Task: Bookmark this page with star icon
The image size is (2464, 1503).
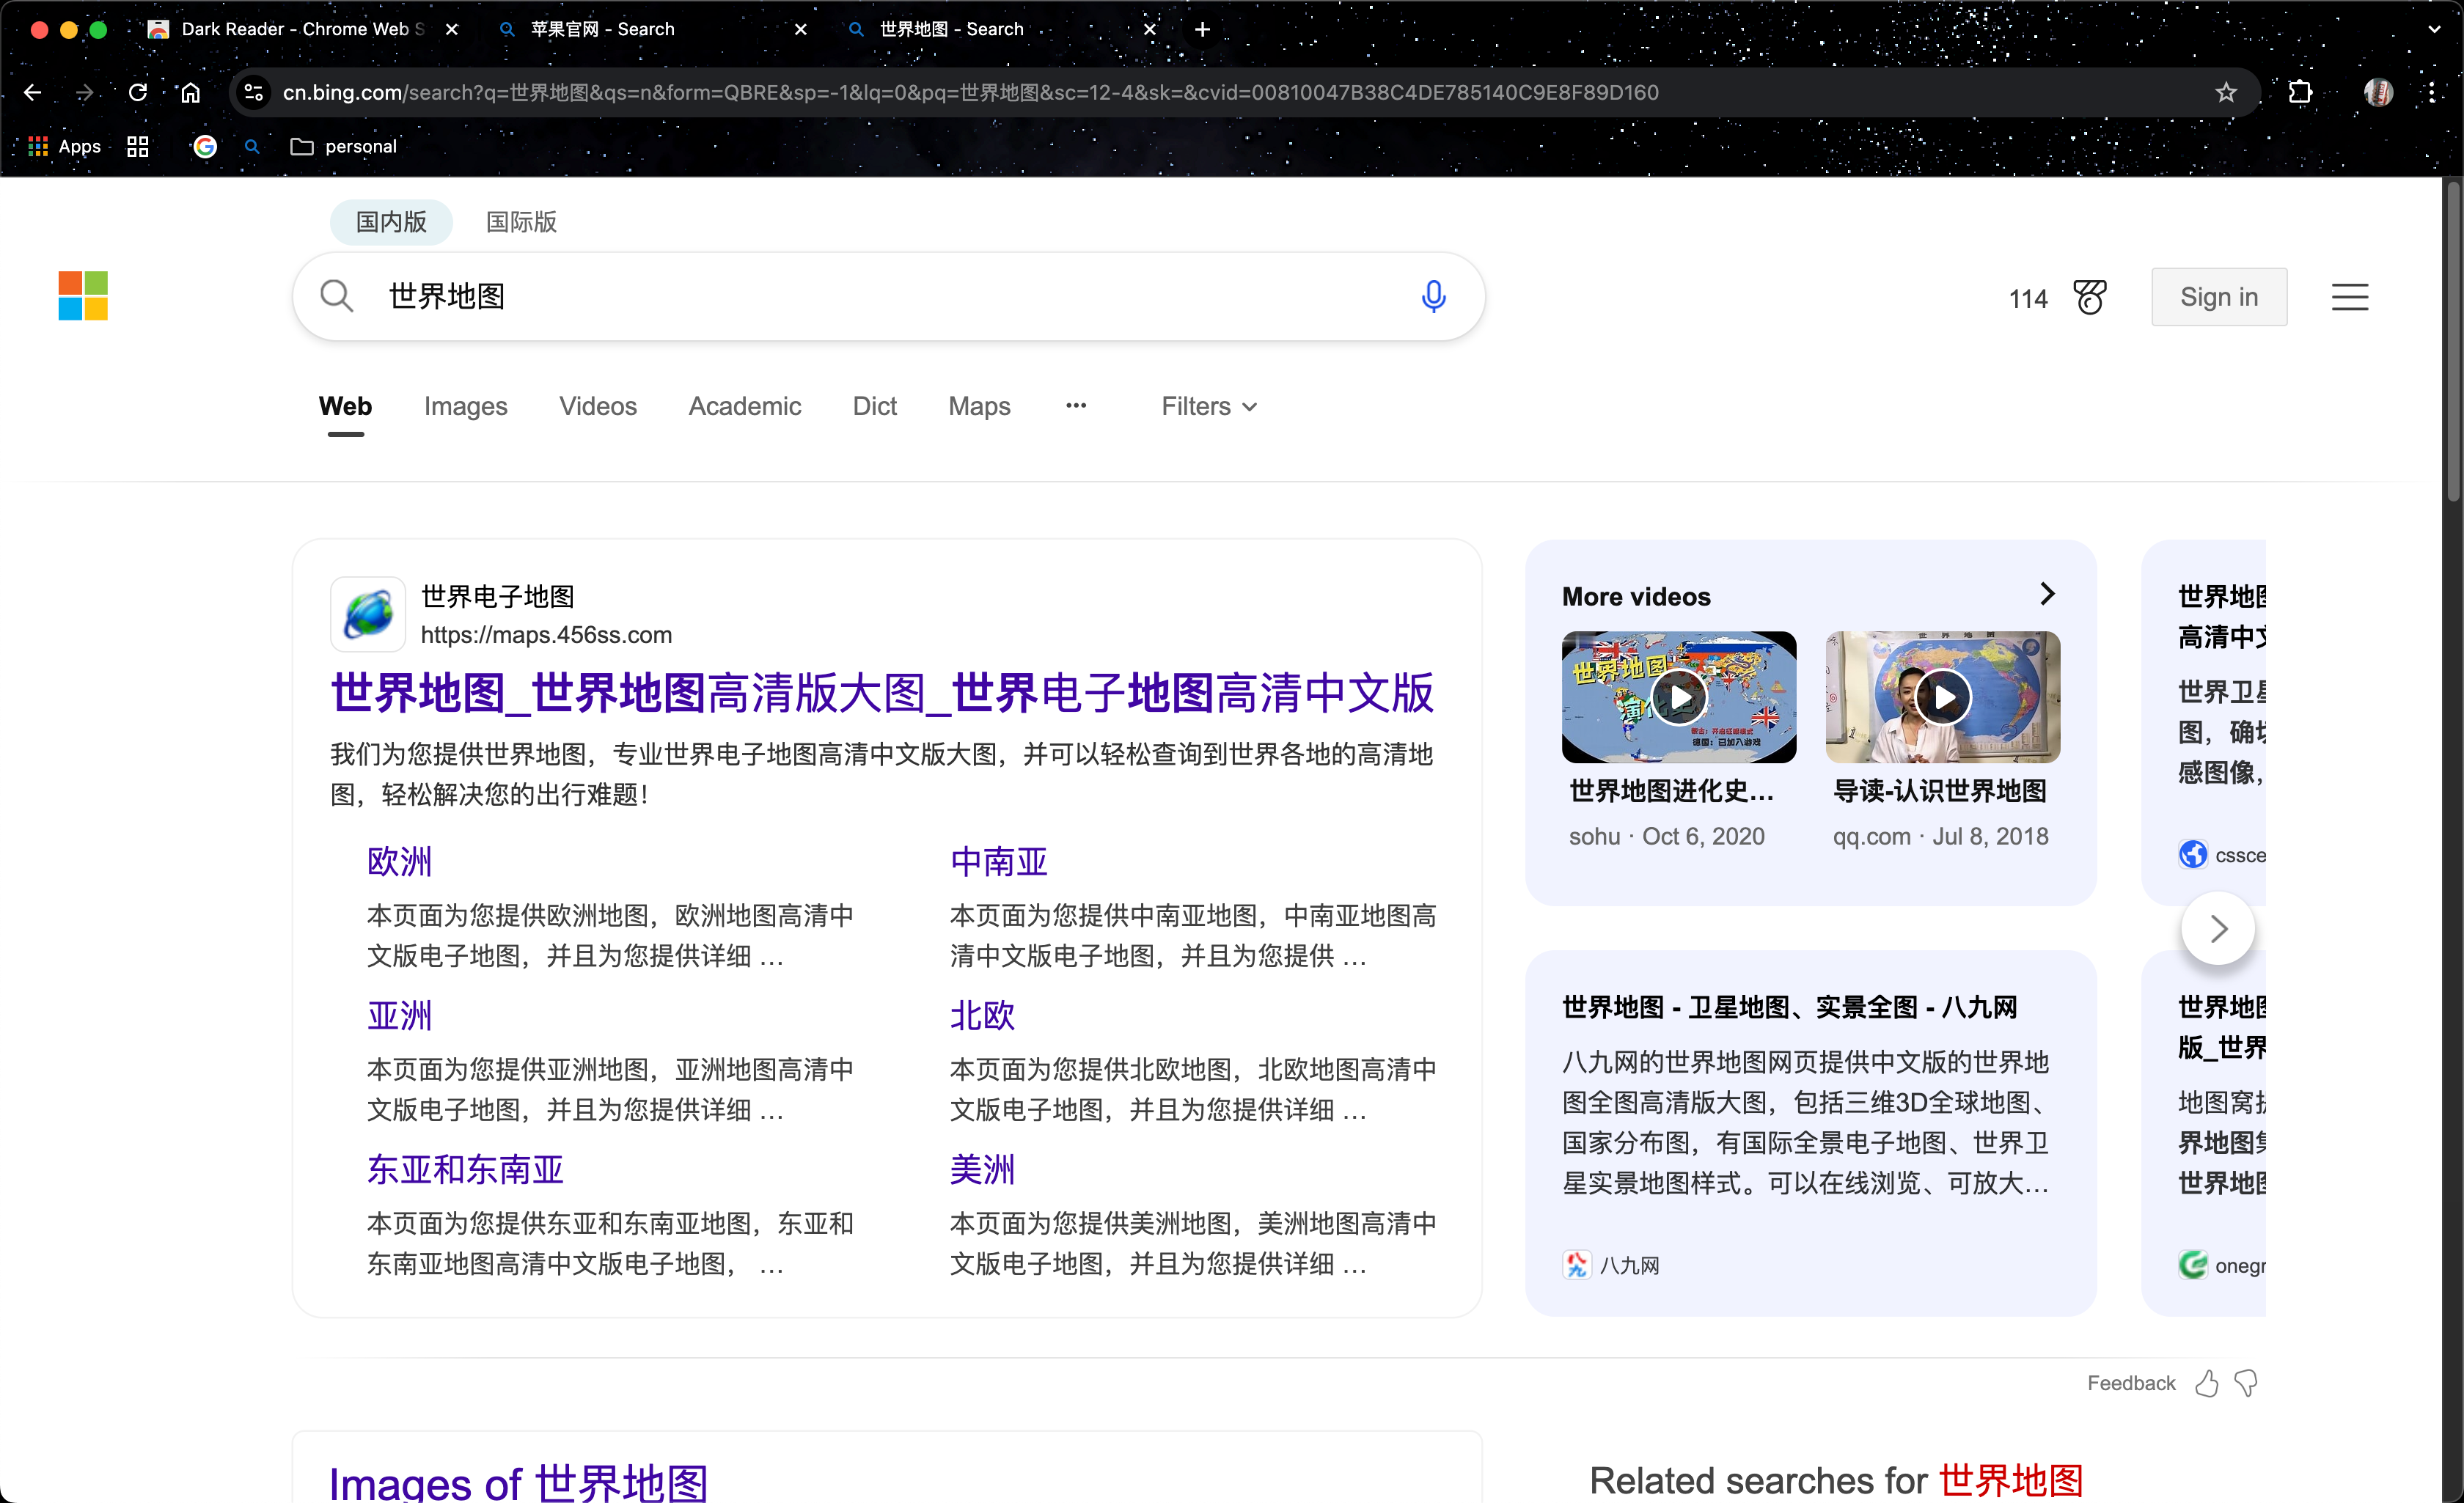Action: (2225, 92)
